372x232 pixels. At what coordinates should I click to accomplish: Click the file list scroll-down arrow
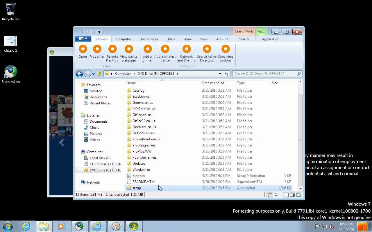pyautogui.click(x=301, y=188)
